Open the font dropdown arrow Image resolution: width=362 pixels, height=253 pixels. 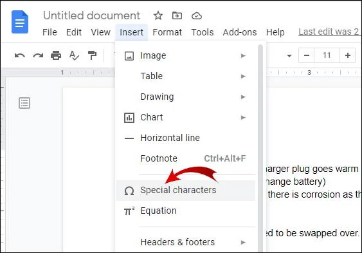(289, 55)
